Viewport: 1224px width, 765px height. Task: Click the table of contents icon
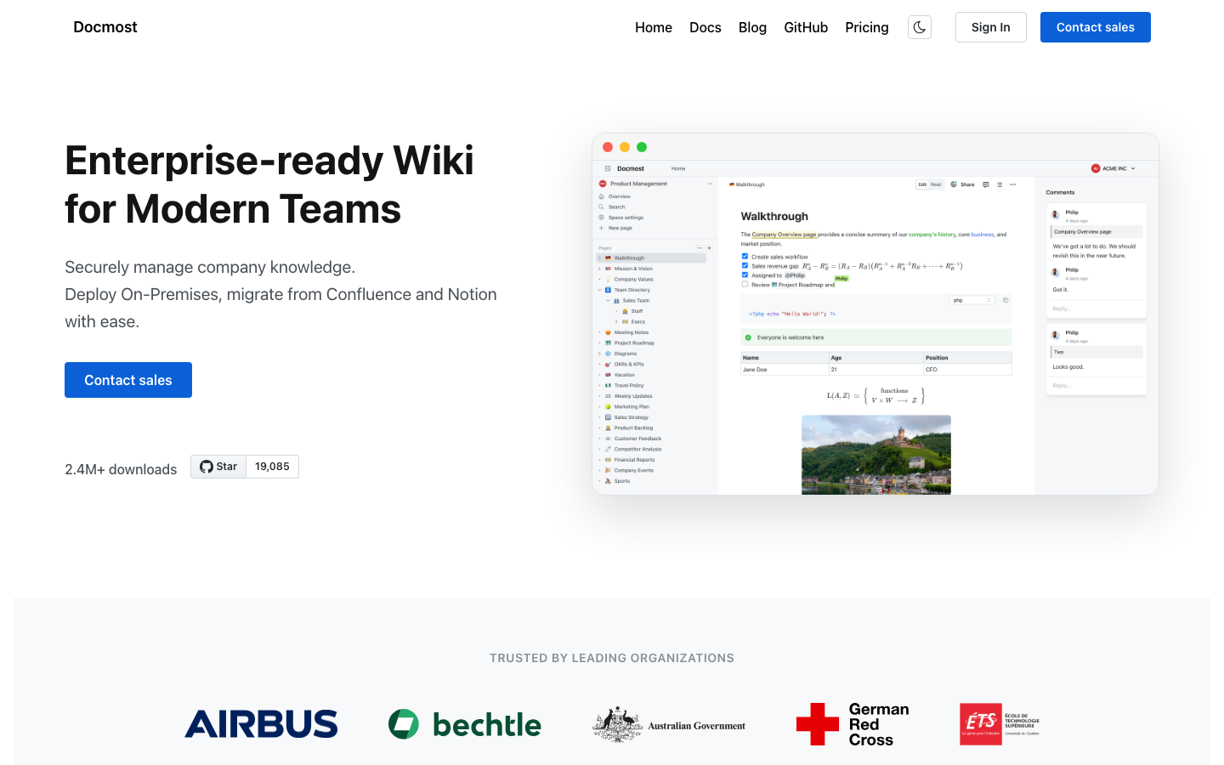(x=999, y=184)
